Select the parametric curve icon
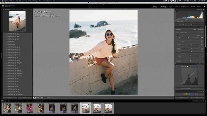Image resolution: width=207 pixels, height=116 pixels. pos(186,66)
